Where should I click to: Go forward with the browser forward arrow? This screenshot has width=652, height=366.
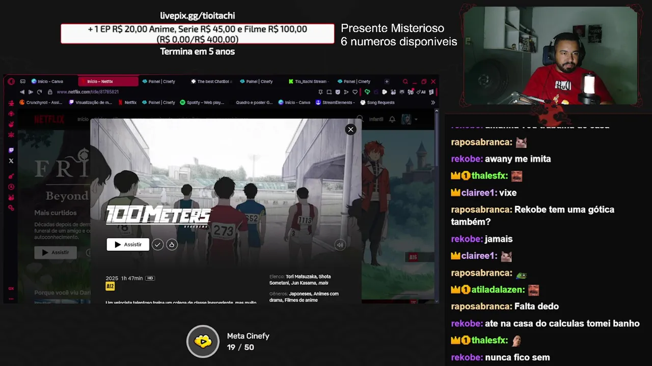(31, 92)
